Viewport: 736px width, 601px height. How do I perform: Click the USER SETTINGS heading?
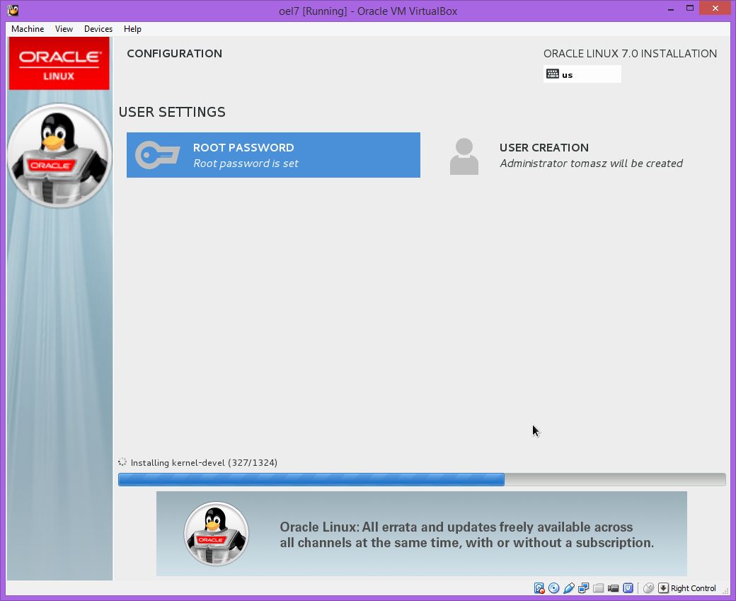[x=172, y=112]
